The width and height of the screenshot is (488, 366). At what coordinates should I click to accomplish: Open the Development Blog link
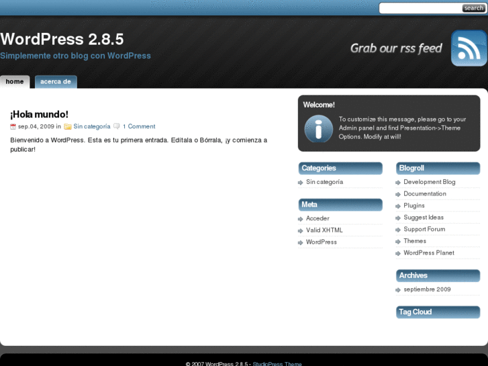(x=430, y=182)
